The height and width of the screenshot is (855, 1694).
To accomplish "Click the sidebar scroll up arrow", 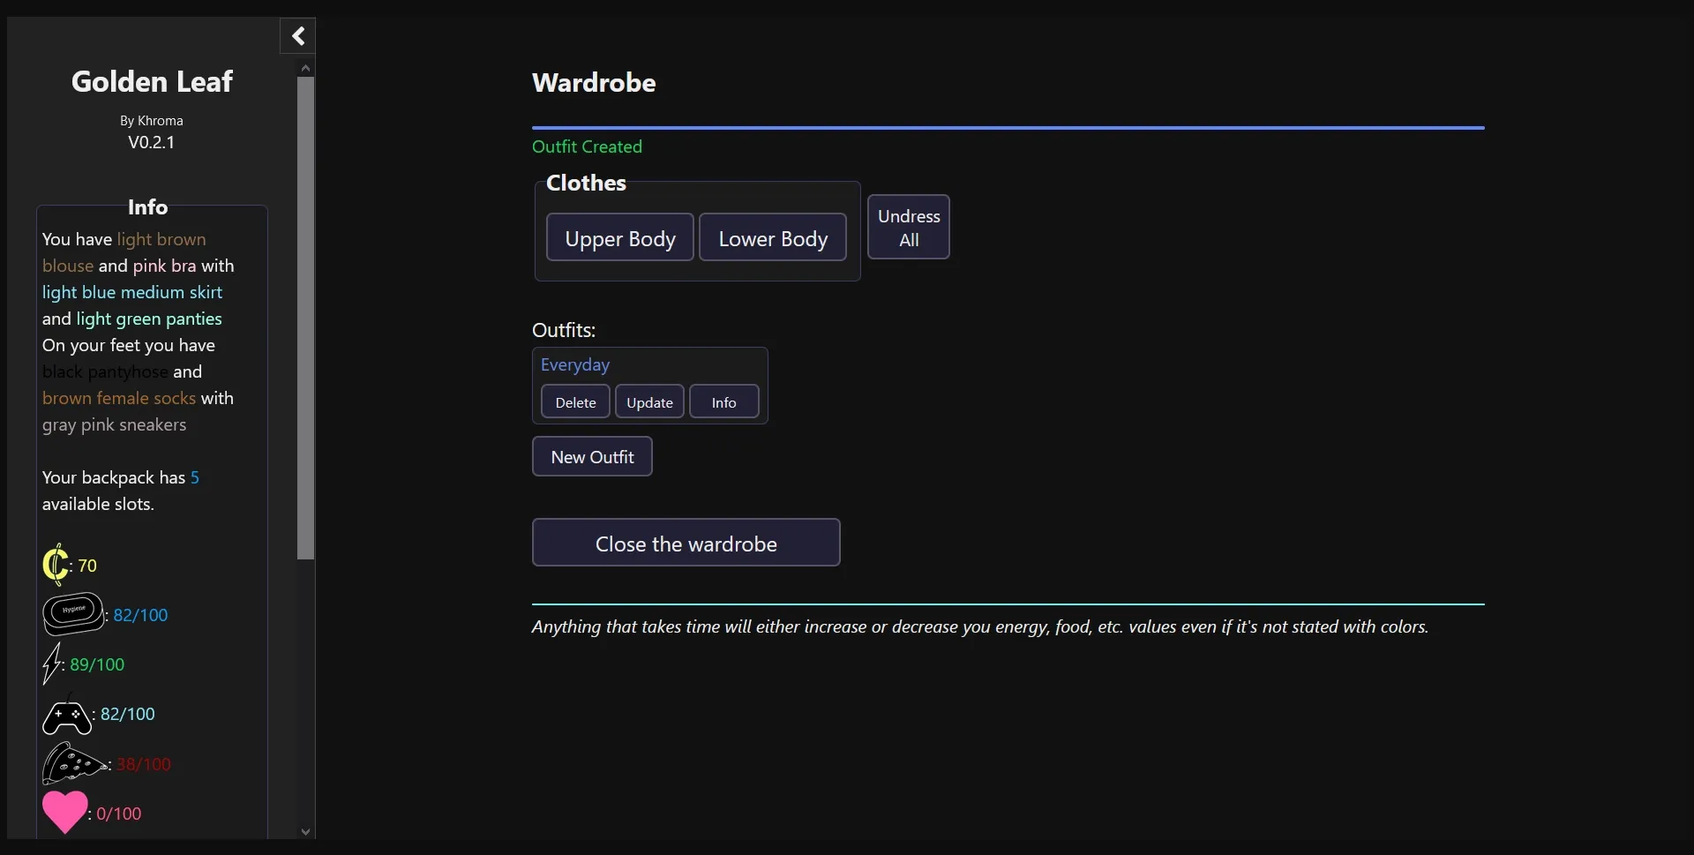I will tap(305, 68).
